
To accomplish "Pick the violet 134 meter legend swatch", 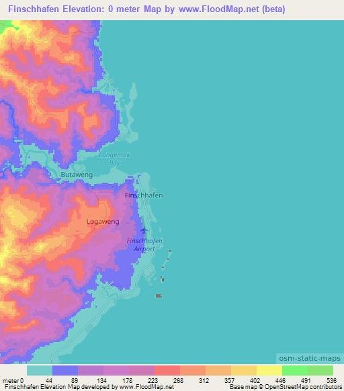I will tap(116, 370).
